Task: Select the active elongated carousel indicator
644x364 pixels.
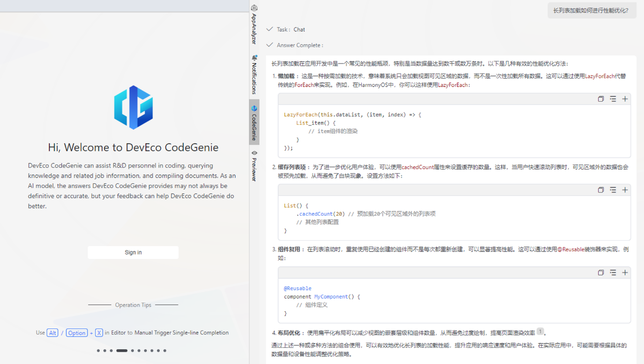Action: [x=122, y=351]
